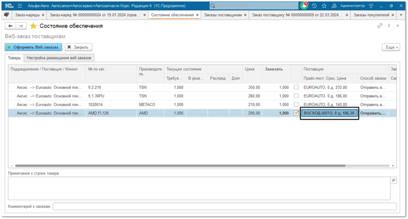Close the Заказы покупателей tab
This screenshot has width=408, height=219.
click(x=393, y=15)
